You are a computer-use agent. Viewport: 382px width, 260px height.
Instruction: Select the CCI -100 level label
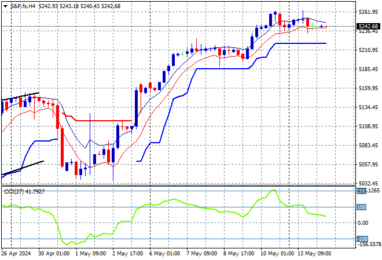[x=362, y=239]
